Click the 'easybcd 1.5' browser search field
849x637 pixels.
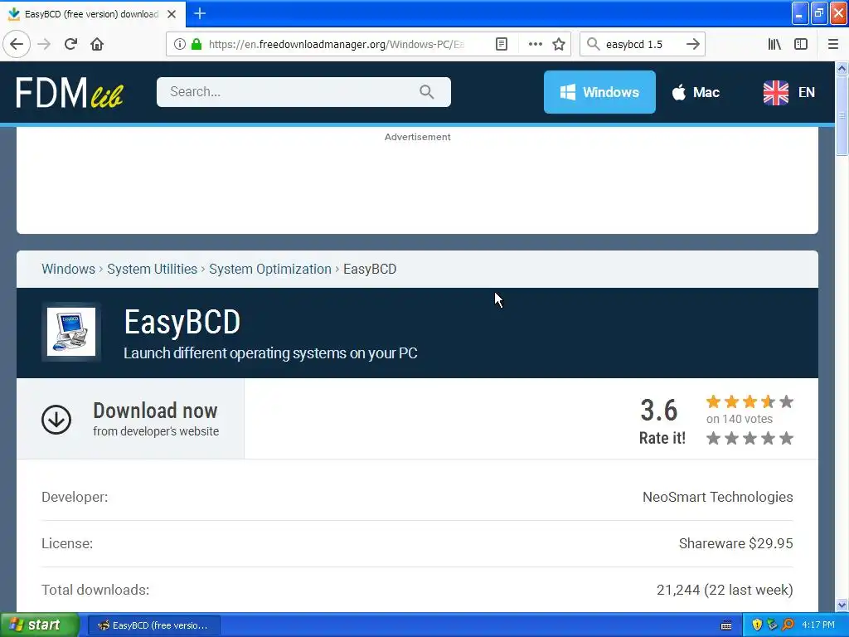coord(642,45)
